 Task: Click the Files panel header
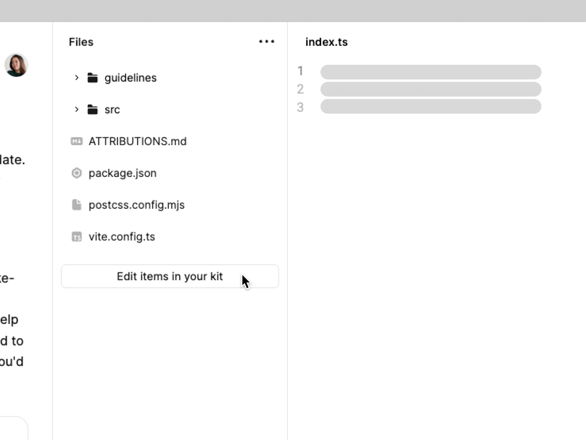[81, 42]
